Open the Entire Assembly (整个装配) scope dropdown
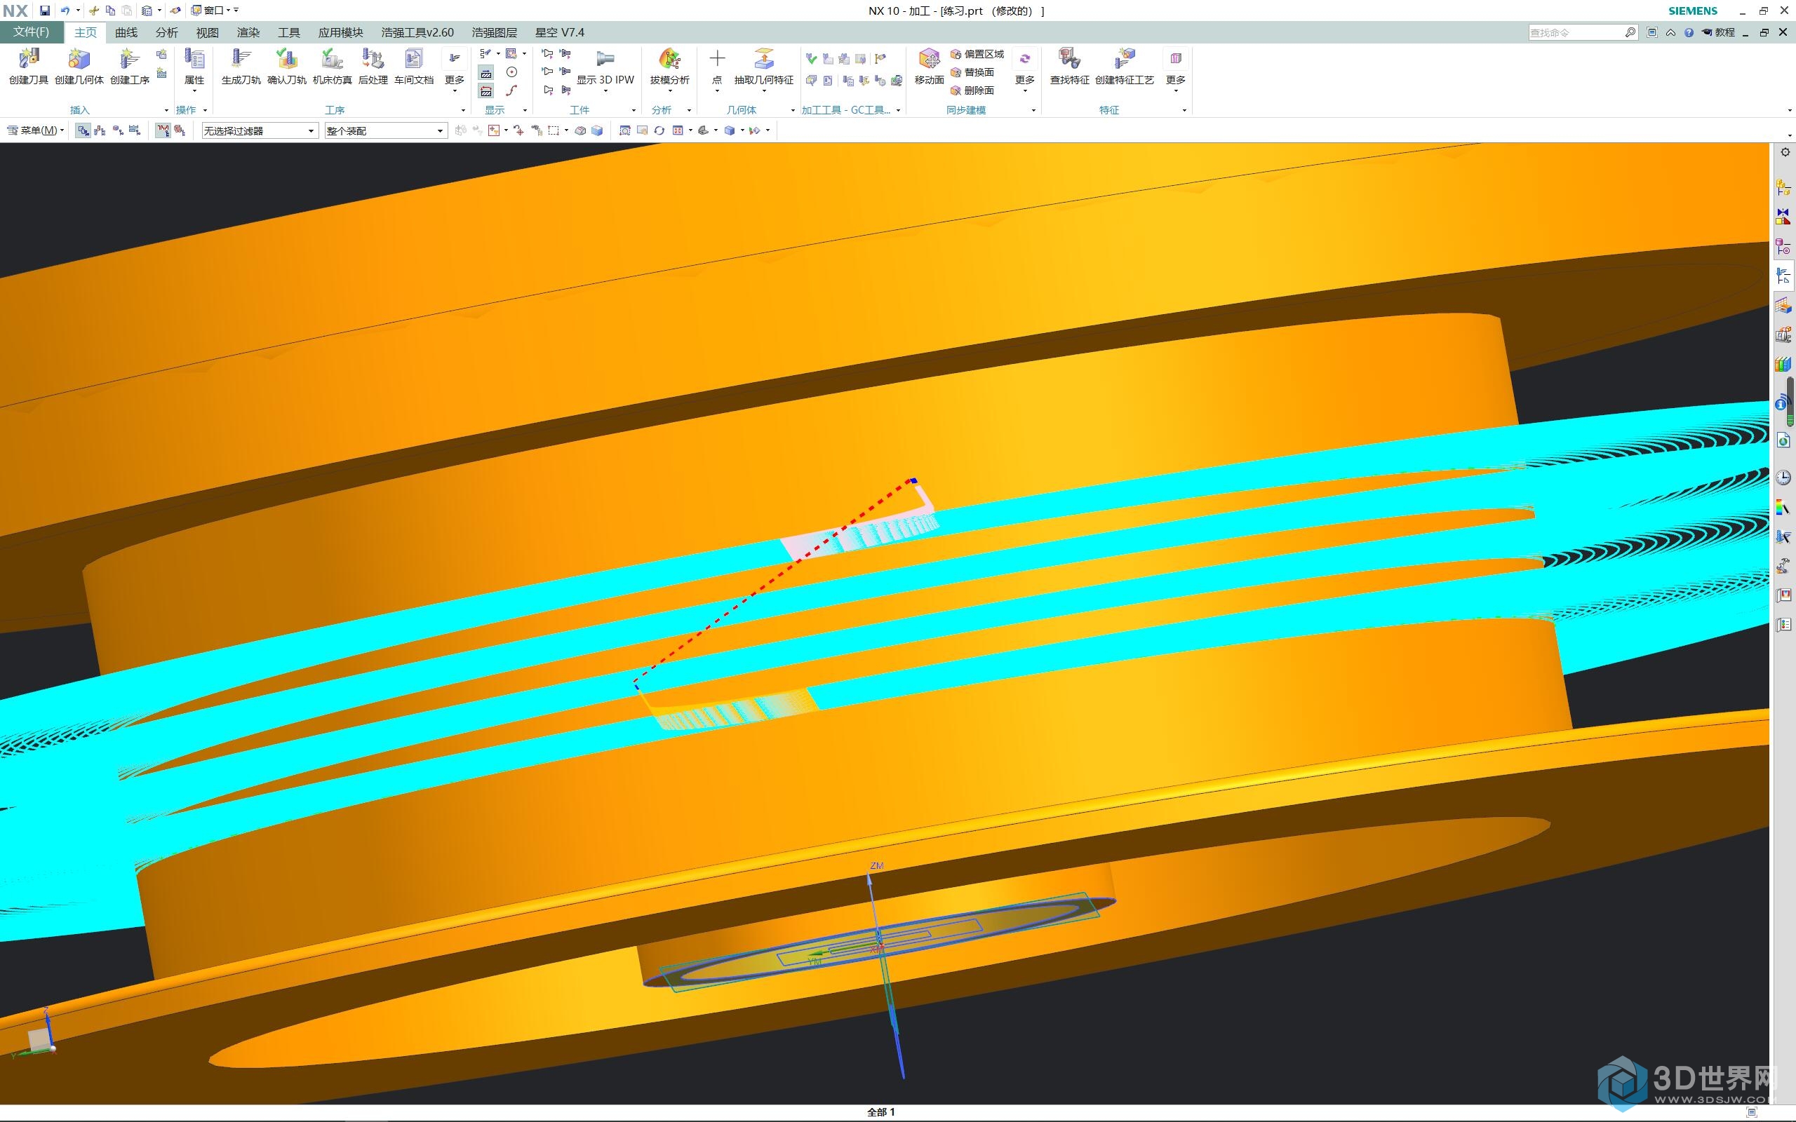 (386, 130)
